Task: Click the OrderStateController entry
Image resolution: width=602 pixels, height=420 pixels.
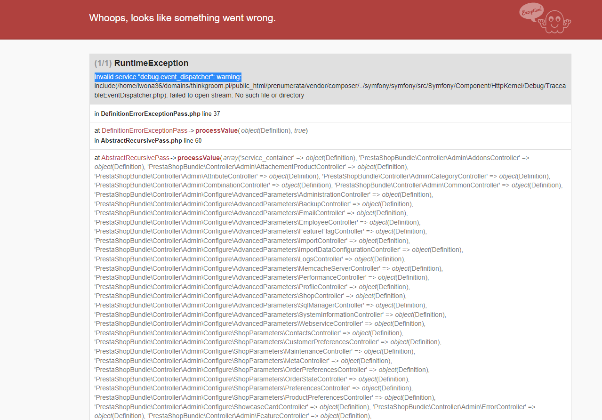Action: click(221, 379)
